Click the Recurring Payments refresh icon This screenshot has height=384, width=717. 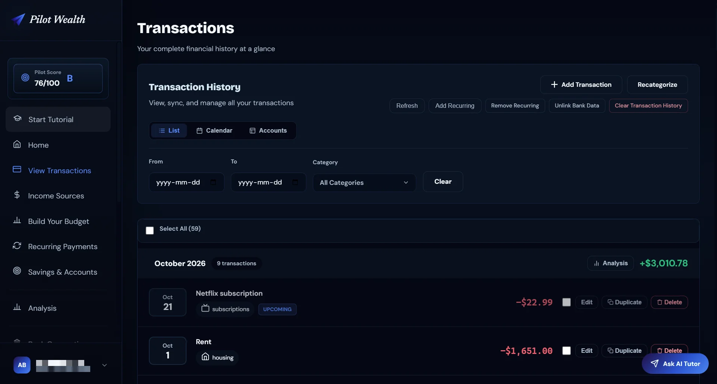pyautogui.click(x=17, y=246)
